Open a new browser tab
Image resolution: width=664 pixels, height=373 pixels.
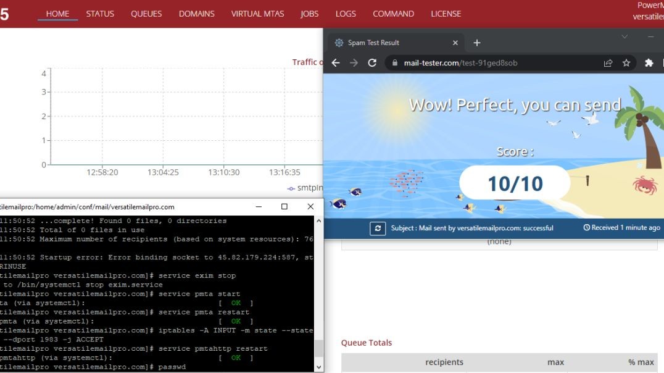click(476, 43)
